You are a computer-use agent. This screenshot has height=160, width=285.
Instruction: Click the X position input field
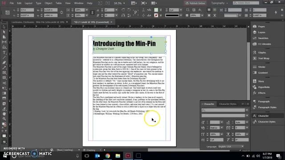pyautogui.click(x=27, y=10)
